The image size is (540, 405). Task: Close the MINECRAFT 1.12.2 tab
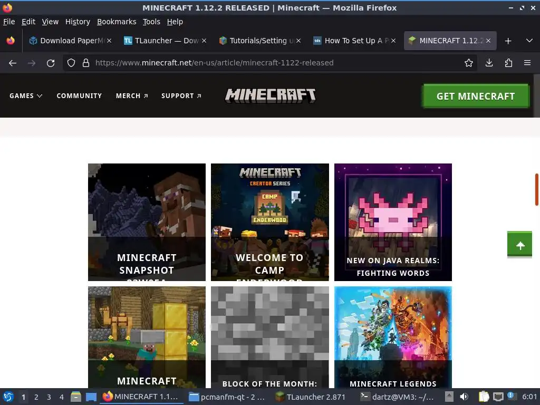488,41
